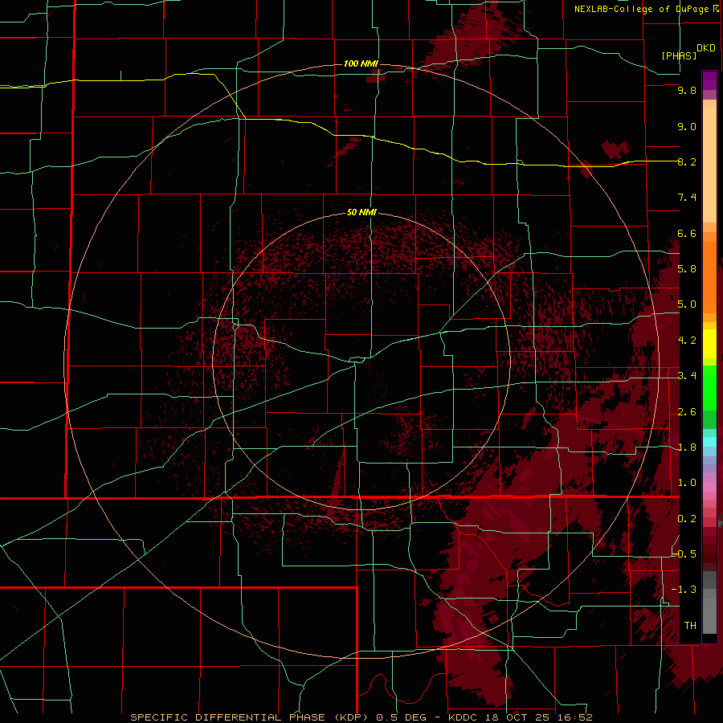
Task: Select the 16:52 timestamp in caption
Action: (574, 717)
